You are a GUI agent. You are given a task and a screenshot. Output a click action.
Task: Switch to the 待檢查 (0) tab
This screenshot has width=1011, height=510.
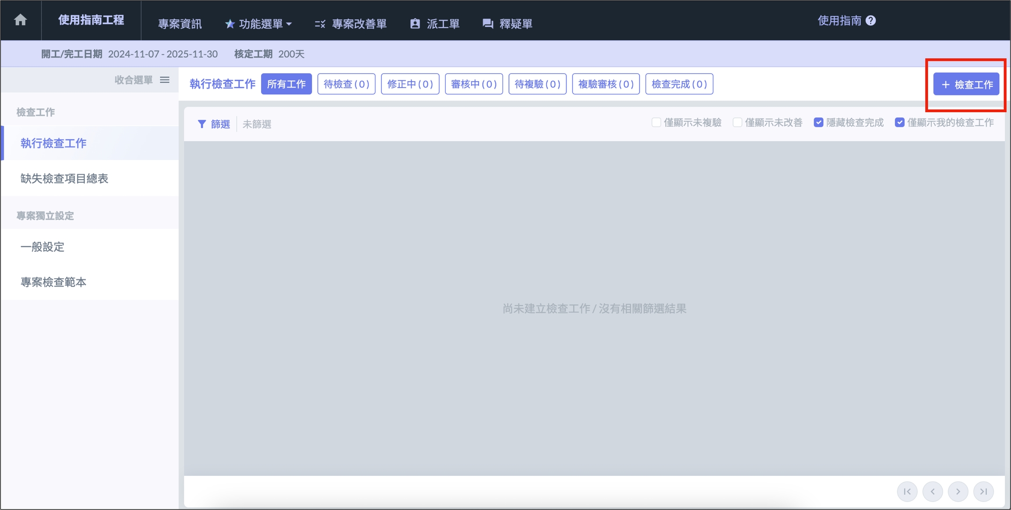pyautogui.click(x=346, y=84)
